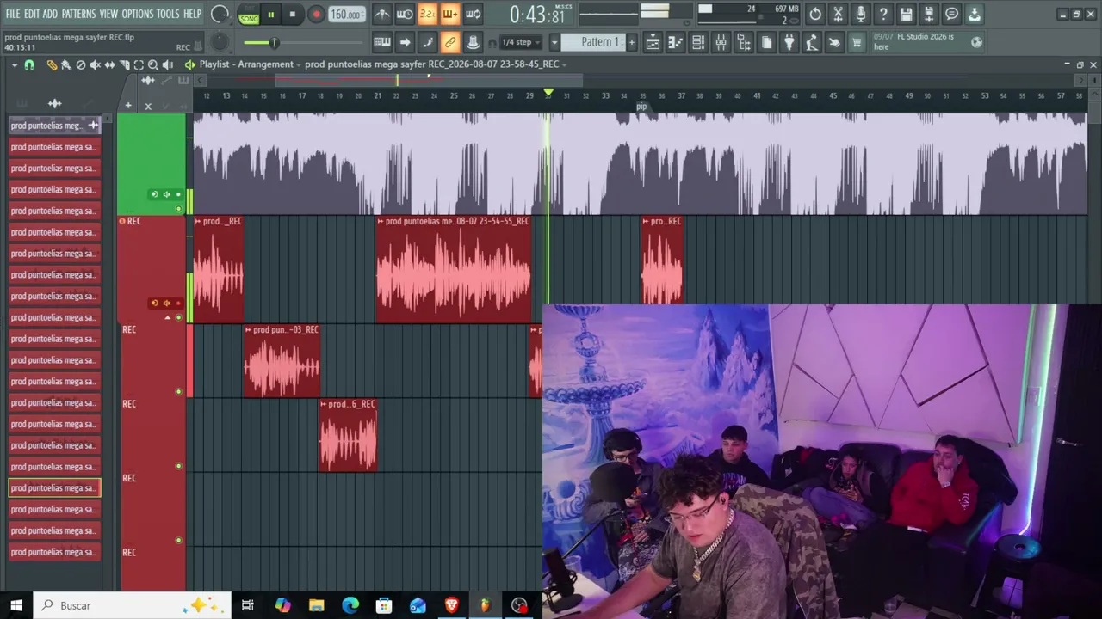The width and height of the screenshot is (1102, 619).
Task: Open the Playlist options dropdown arrow
Action: pos(15,64)
